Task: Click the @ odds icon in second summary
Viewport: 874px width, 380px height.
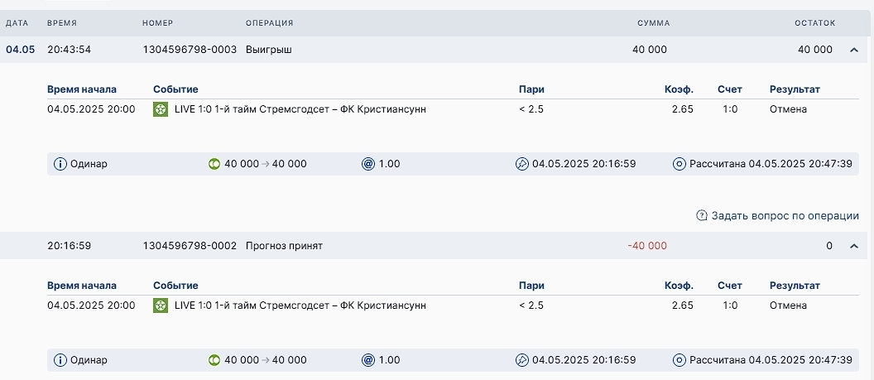Action: [367, 360]
